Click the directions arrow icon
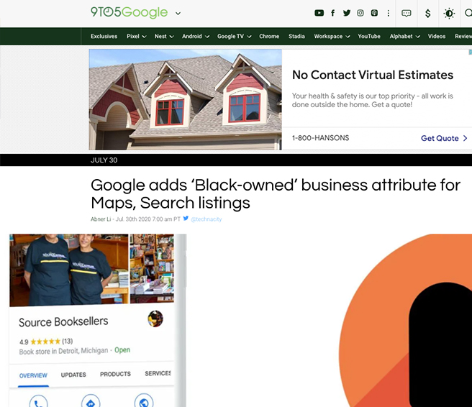The height and width of the screenshot is (407, 472). tap(91, 401)
